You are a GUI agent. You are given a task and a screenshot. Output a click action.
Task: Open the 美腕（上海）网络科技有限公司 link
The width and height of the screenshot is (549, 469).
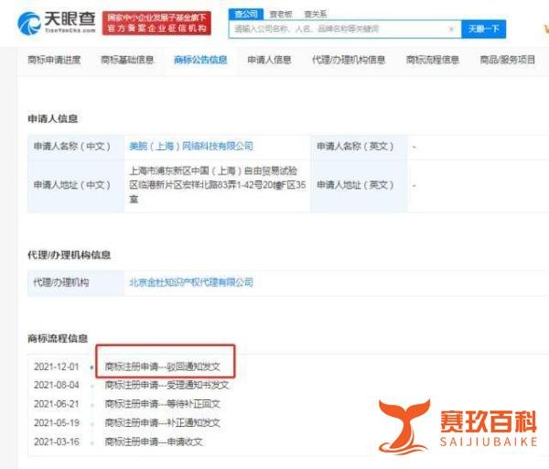click(191, 146)
